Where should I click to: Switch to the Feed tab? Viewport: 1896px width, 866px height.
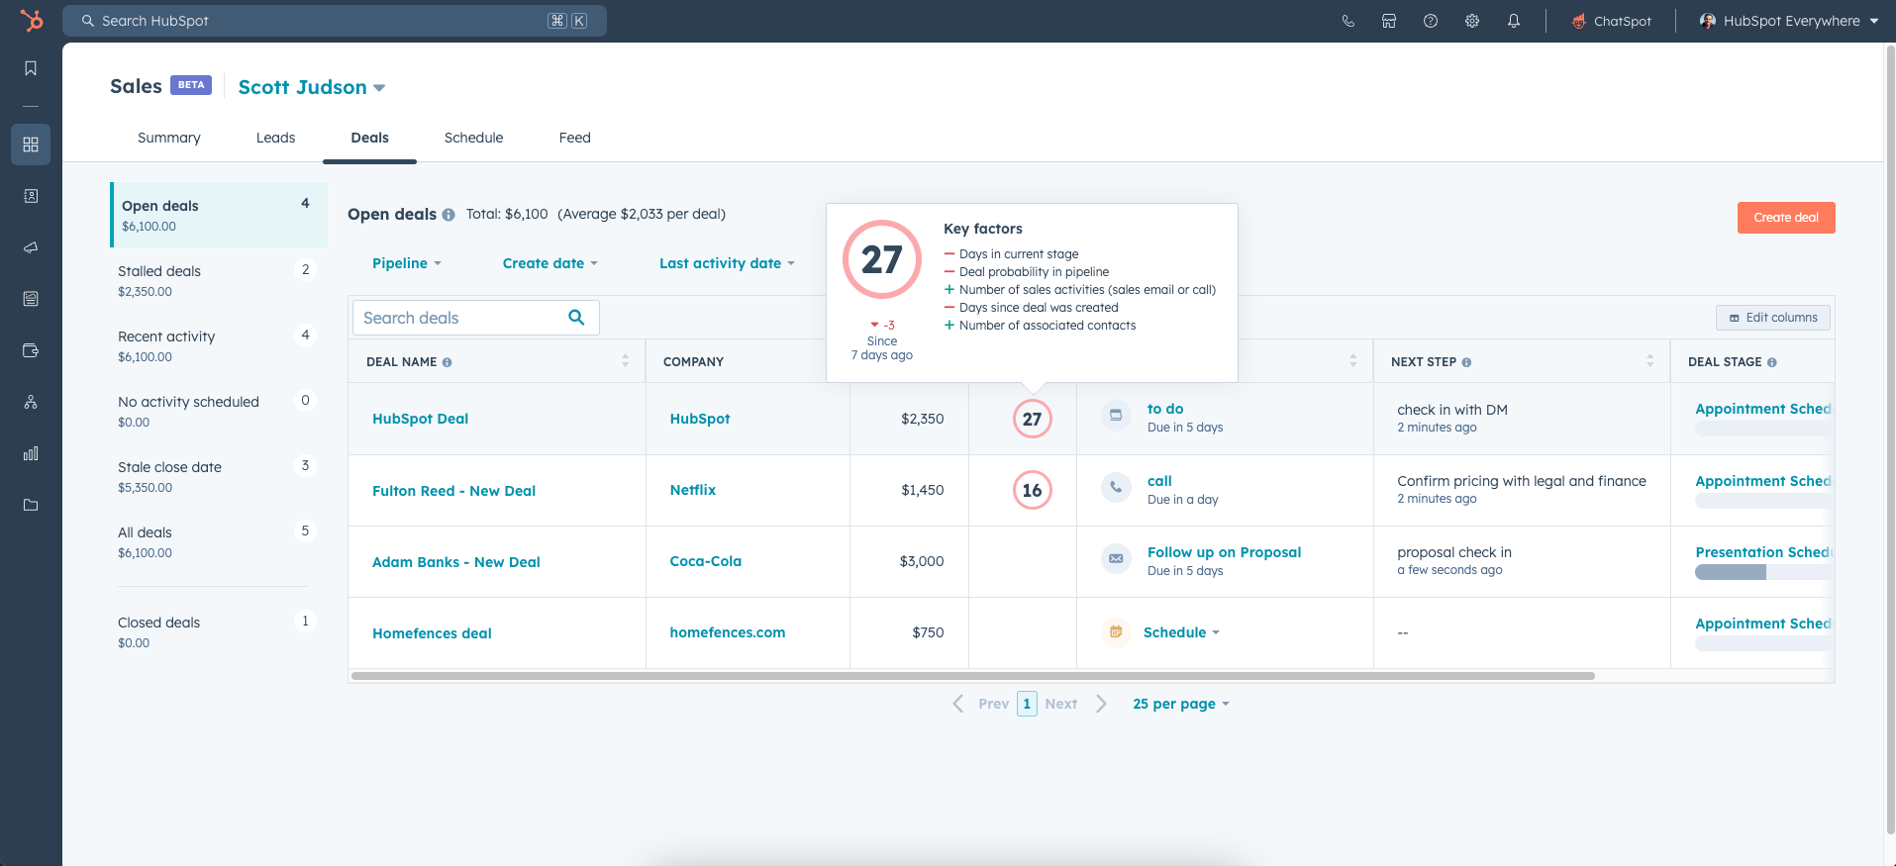pyautogui.click(x=574, y=138)
